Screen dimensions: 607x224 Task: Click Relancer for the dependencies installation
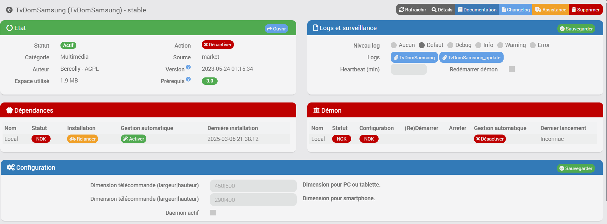(82, 139)
